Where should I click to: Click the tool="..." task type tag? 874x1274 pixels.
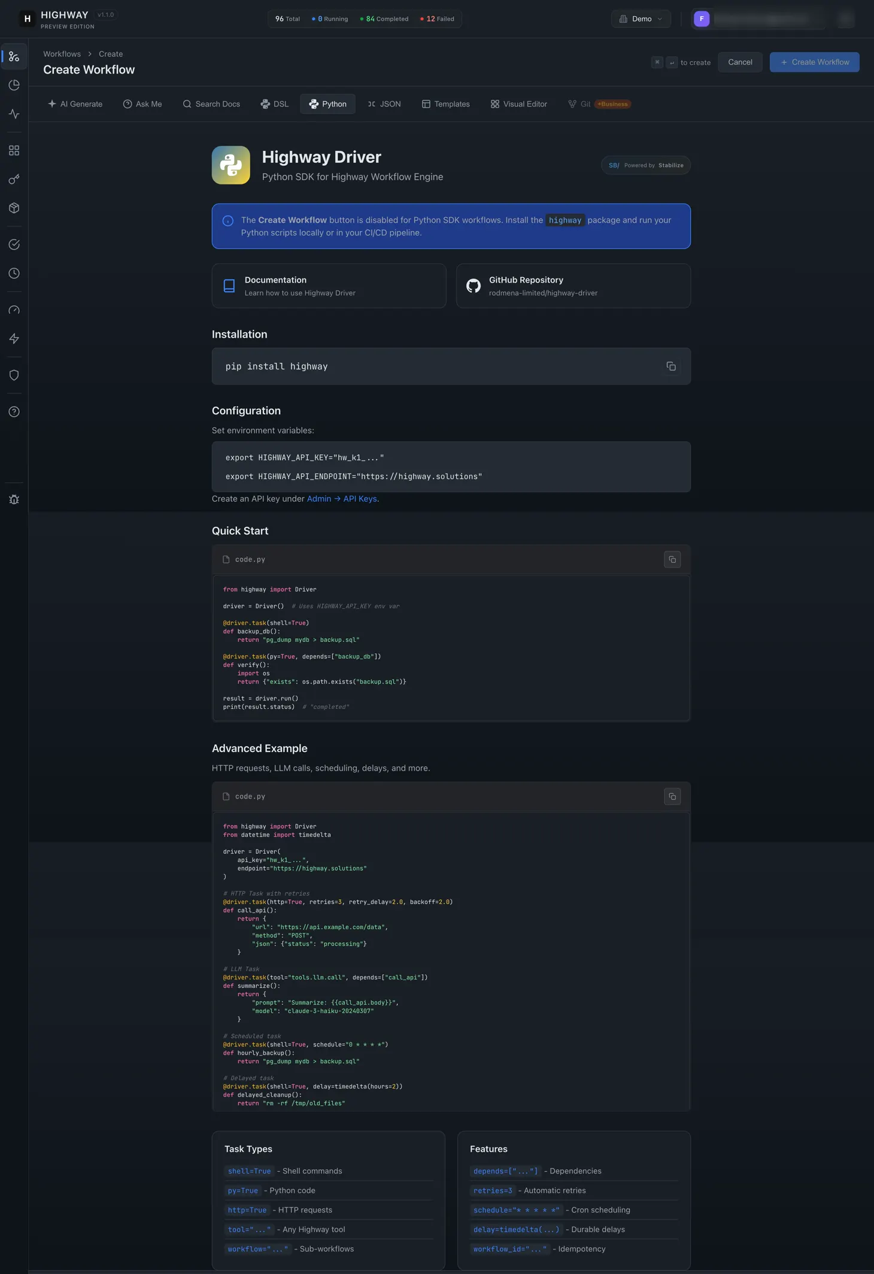click(x=249, y=1230)
